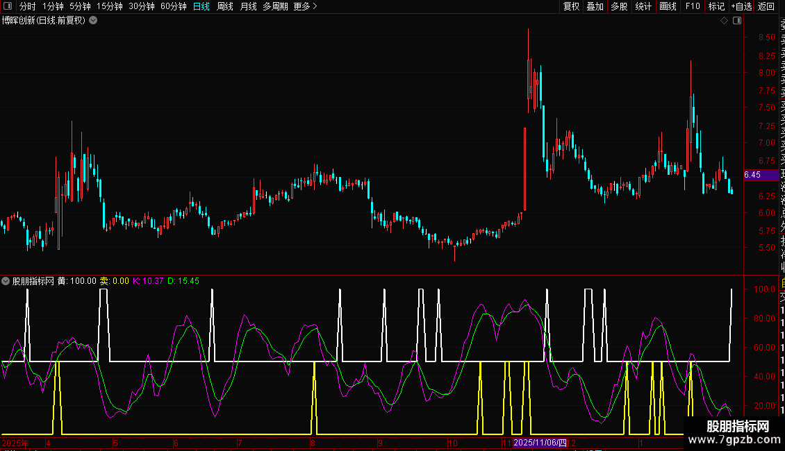Click the 叠加 overlay button
Viewport: 785px width, 451px height.
pyautogui.click(x=595, y=6)
